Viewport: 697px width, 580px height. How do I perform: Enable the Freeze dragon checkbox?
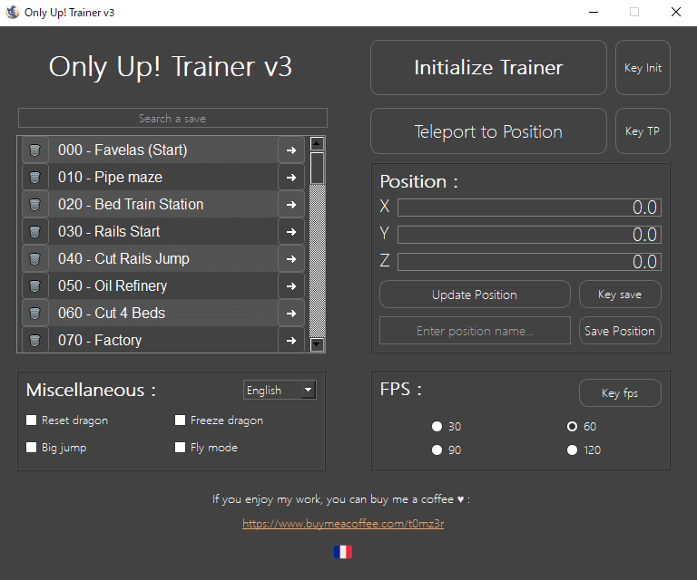(180, 420)
